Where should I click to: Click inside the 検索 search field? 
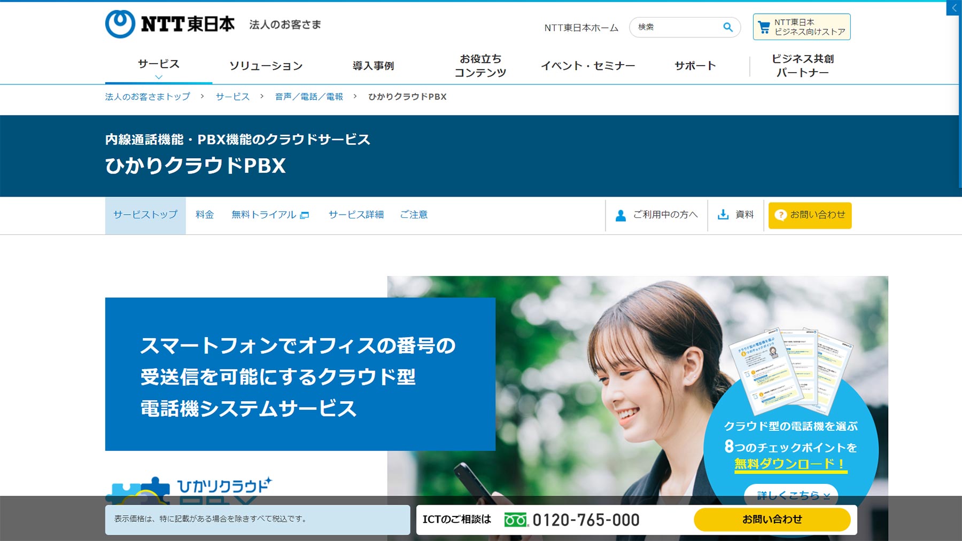pyautogui.click(x=673, y=27)
